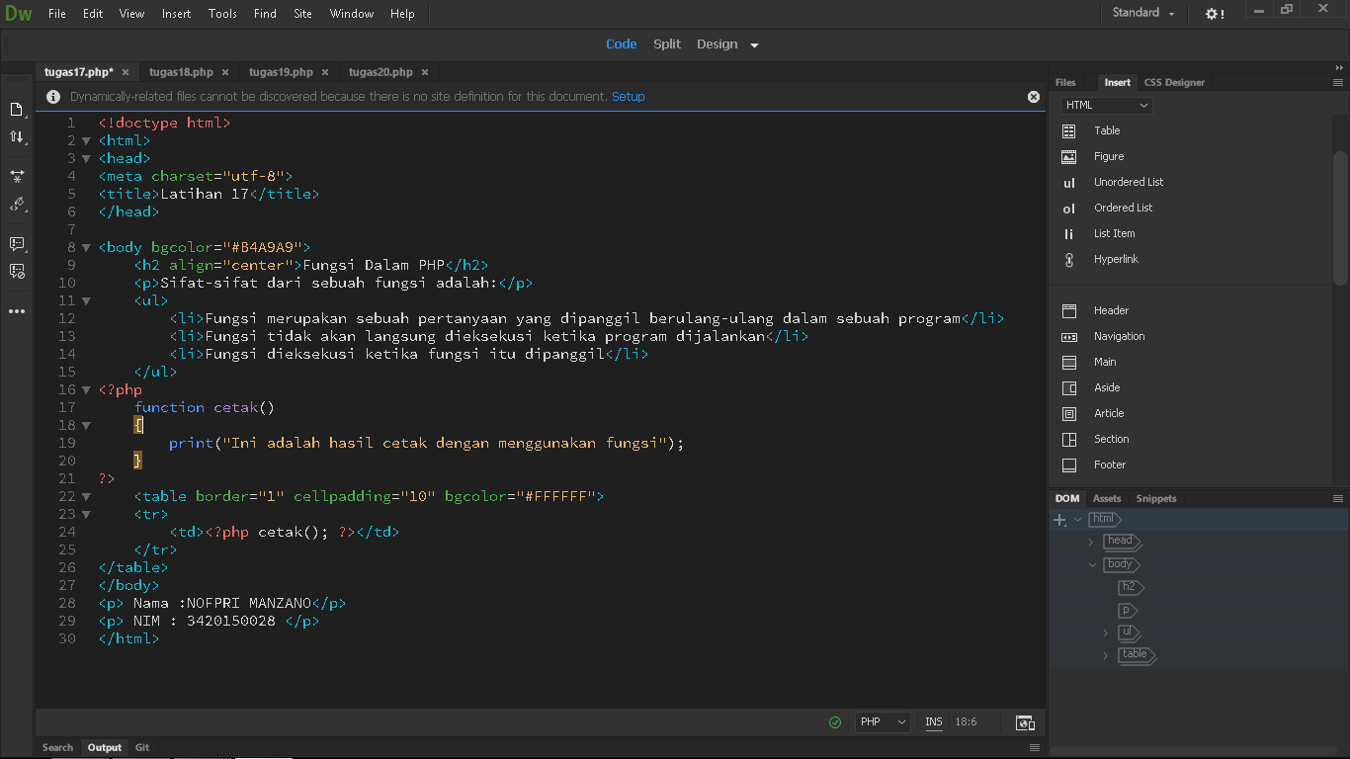Open the DOM panel options menu
Viewport: 1350px width, 759px height.
[1338, 499]
